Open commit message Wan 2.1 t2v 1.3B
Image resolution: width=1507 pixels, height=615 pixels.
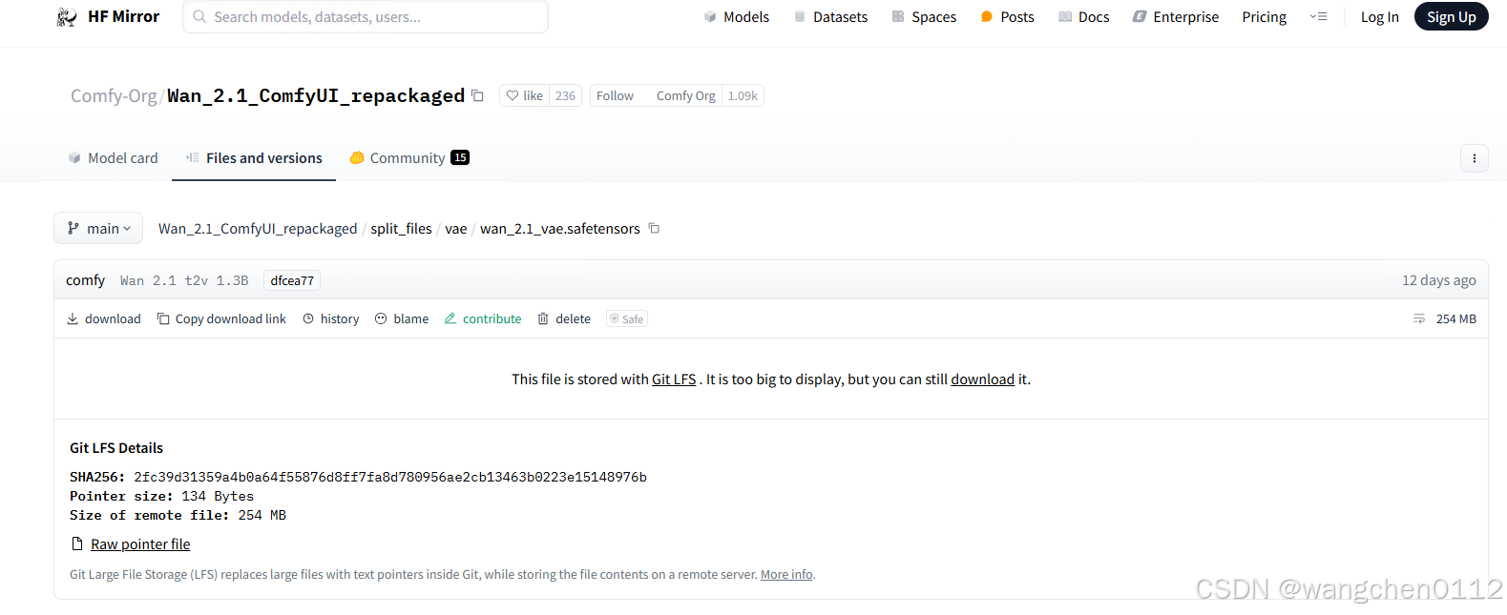point(184,280)
